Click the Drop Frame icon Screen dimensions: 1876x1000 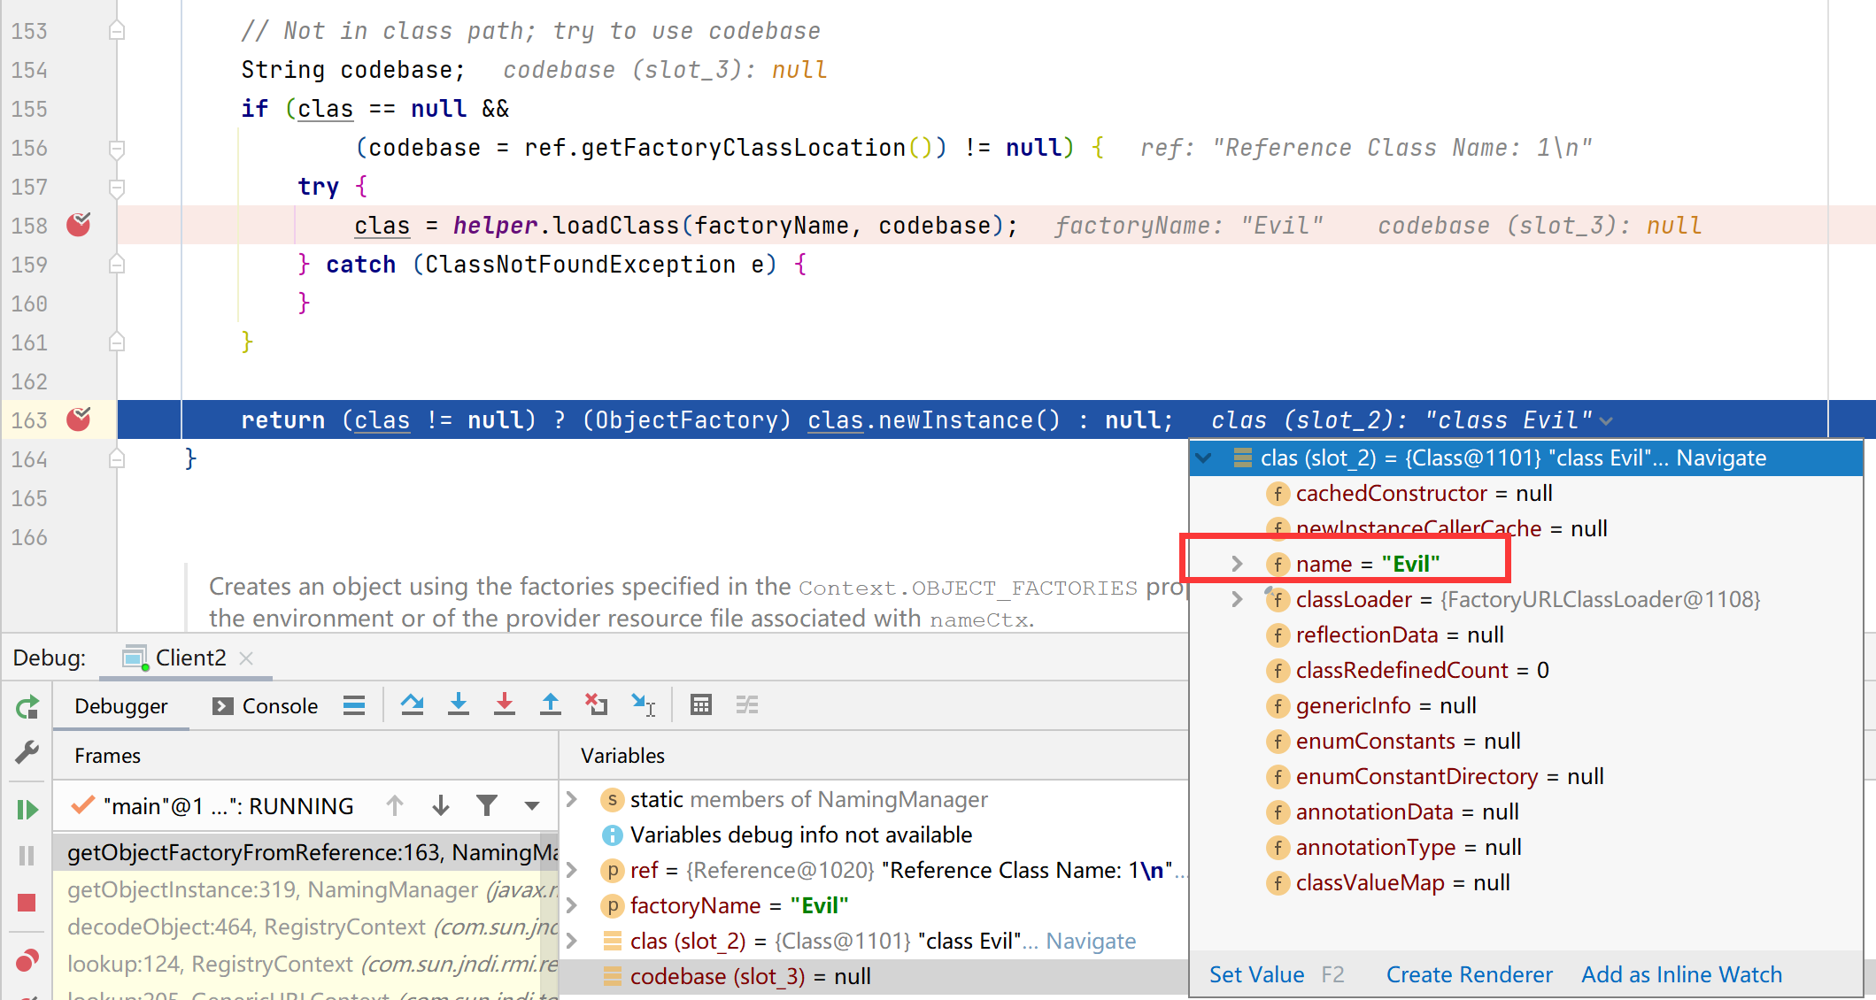pos(596,705)
